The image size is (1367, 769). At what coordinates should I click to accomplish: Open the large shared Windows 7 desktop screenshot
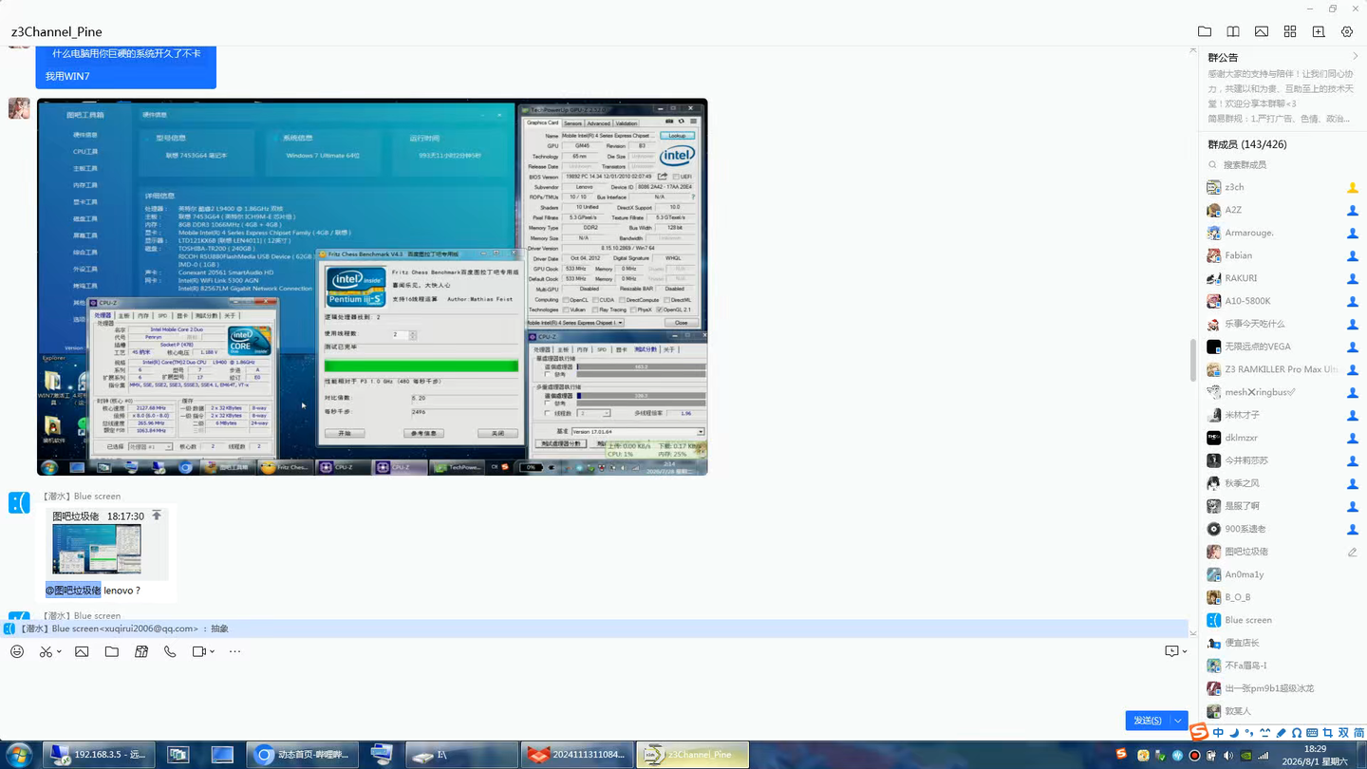[372, 287]
